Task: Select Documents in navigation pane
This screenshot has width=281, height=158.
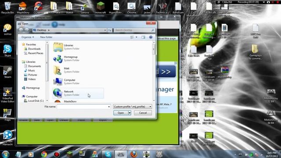Action: [x=32, y=66]
